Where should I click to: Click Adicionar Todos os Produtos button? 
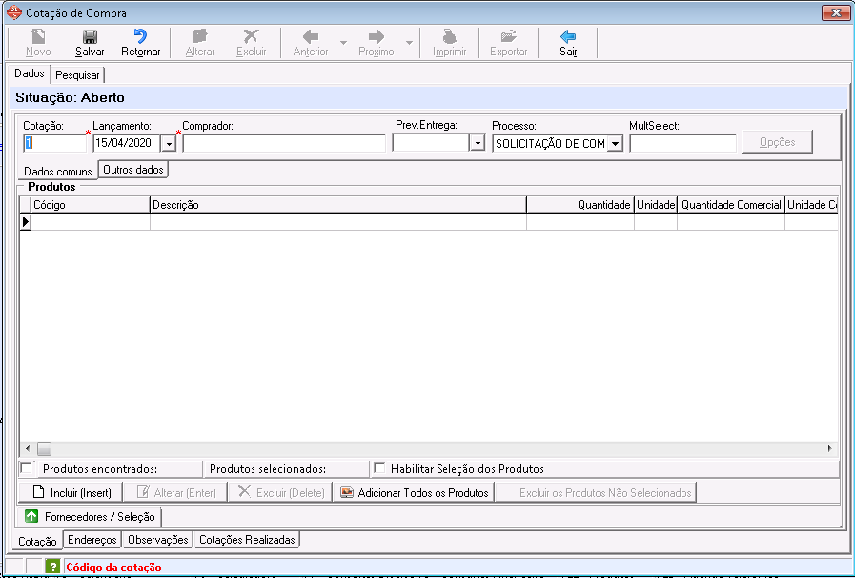click(414, 492)
